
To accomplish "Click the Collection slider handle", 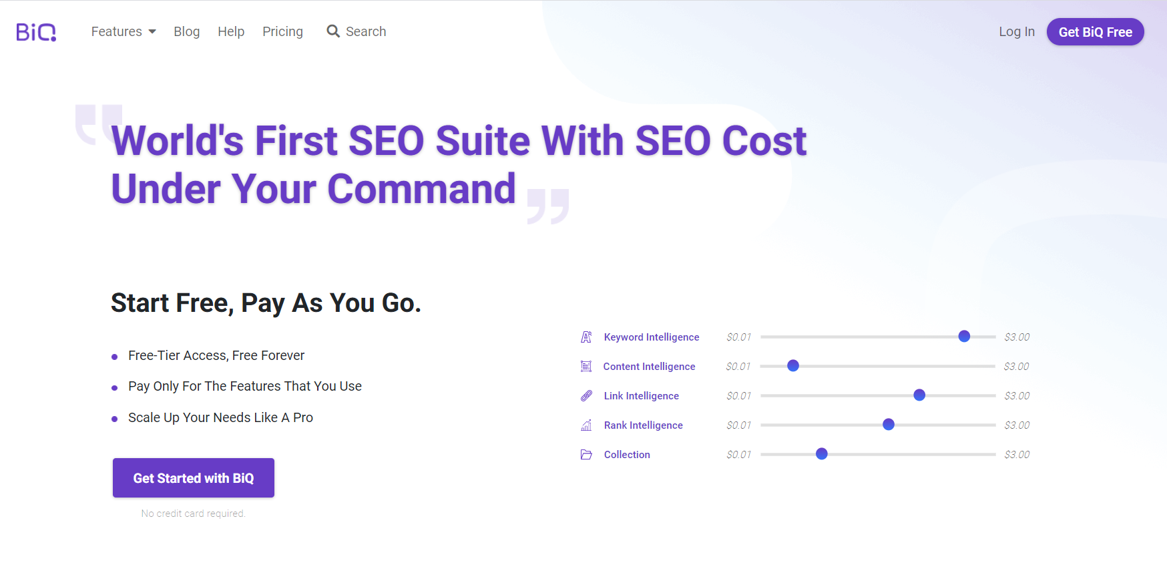I will [822, 453].
